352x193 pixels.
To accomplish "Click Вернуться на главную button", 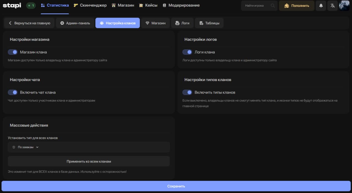I will point(29,23).
